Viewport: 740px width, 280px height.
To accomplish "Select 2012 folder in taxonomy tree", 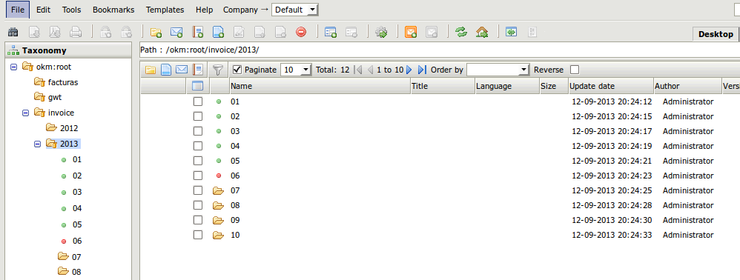I will tap(69, 128).
